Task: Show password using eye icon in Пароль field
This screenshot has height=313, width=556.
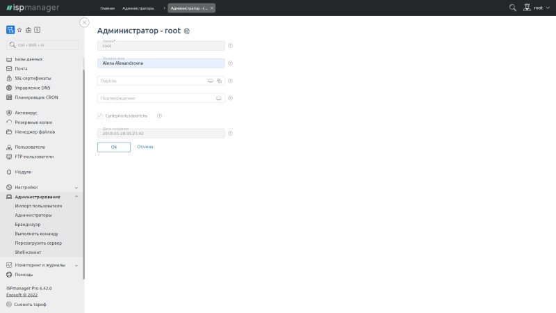Action: click(x=210, y=81)
